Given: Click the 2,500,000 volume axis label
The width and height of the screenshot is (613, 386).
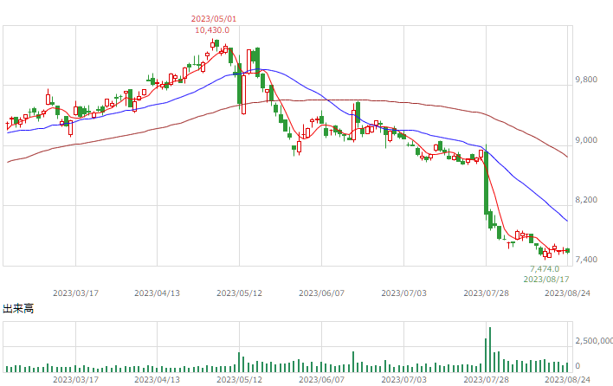Looking at the screenshot, I should pos(594,341).
